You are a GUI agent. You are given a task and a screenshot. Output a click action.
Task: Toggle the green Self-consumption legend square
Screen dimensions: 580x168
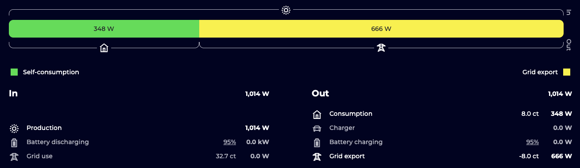click(x=14, y=72)
